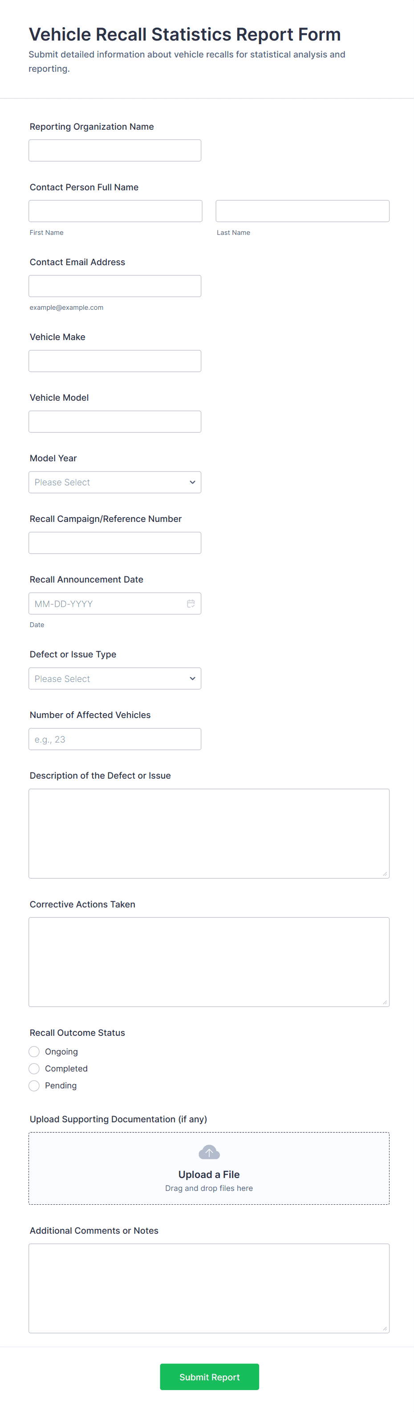Viewport: 414px width, 1412px height.
Task: Focus the Additional Comments or Notes box
Action: 209,1288
